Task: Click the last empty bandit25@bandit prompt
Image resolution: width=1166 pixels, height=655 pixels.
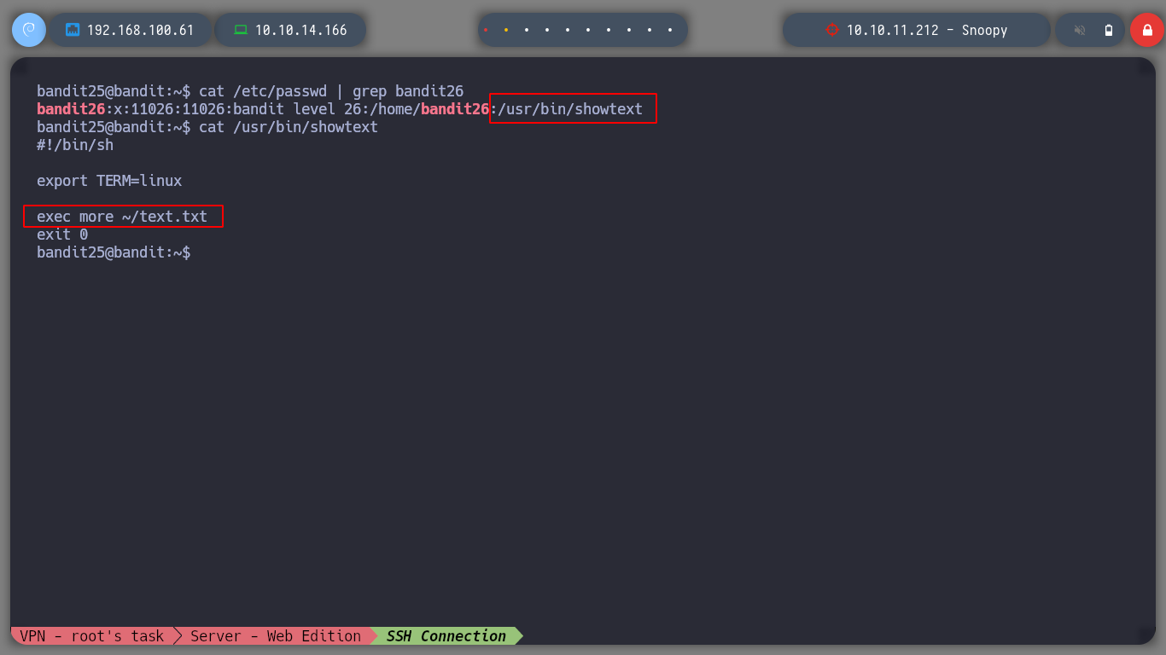Action: [114, 252]
